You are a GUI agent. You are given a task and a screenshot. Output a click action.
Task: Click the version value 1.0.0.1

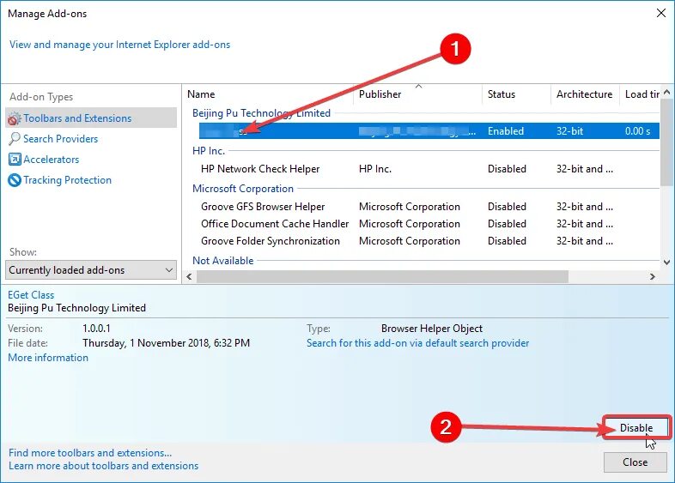tap(96, 329)
